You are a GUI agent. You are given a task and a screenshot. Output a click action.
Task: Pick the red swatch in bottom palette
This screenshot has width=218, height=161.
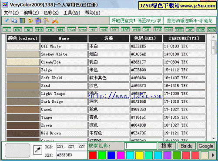pos(93,155)
